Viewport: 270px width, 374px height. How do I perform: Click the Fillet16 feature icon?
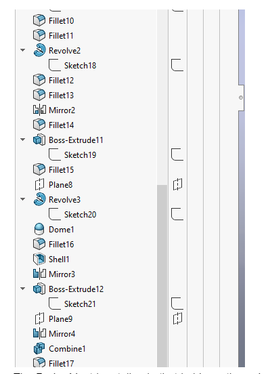(39, 244)
